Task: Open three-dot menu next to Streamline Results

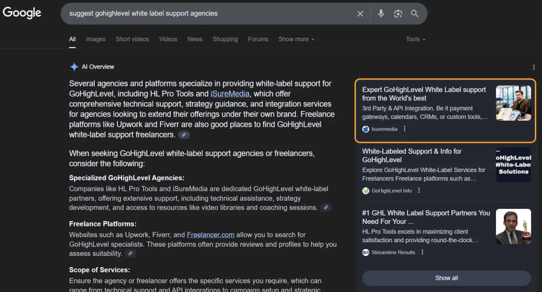Action: pyautogui.click(x=423, y=252)
